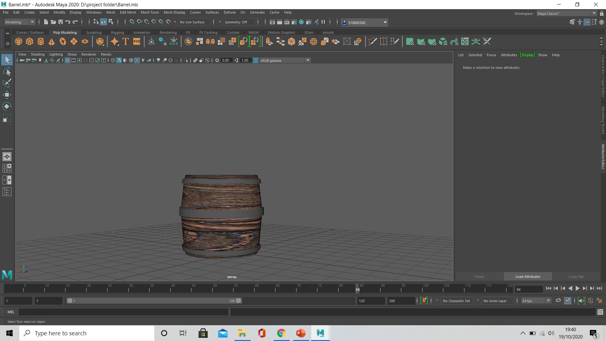Image resolution: width=606 pixels, height=341 pixels.
Task: Toggle smooth shade all cube button
Action: tap(119, 60)
